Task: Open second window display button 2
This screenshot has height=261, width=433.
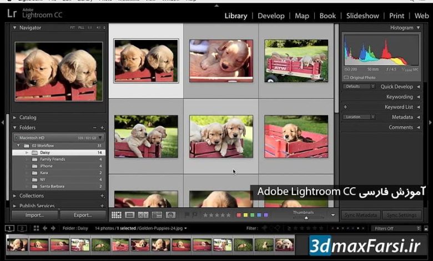Action: pos(22,228)
